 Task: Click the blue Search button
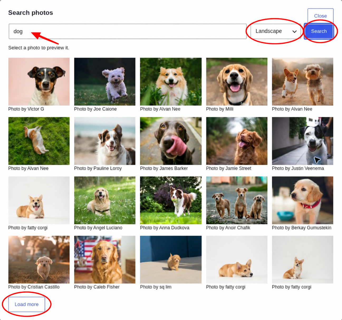point(319,31)
